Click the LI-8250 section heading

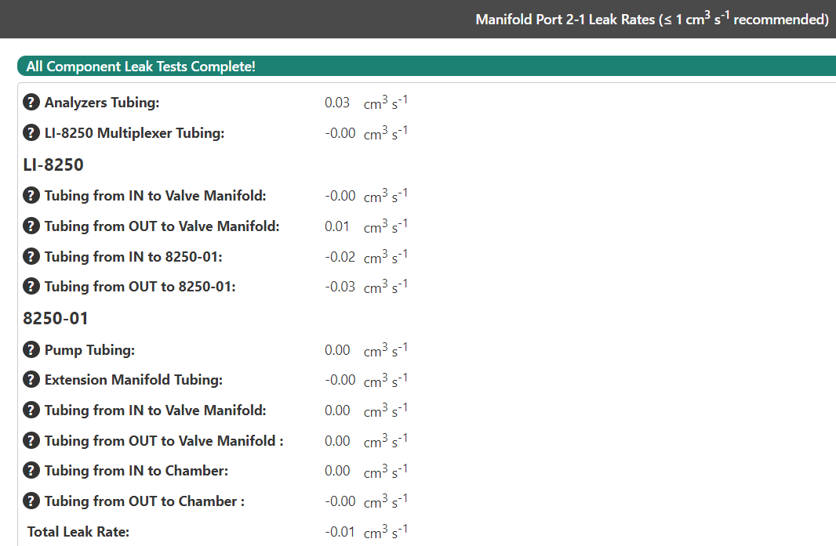tap(53, 165)
